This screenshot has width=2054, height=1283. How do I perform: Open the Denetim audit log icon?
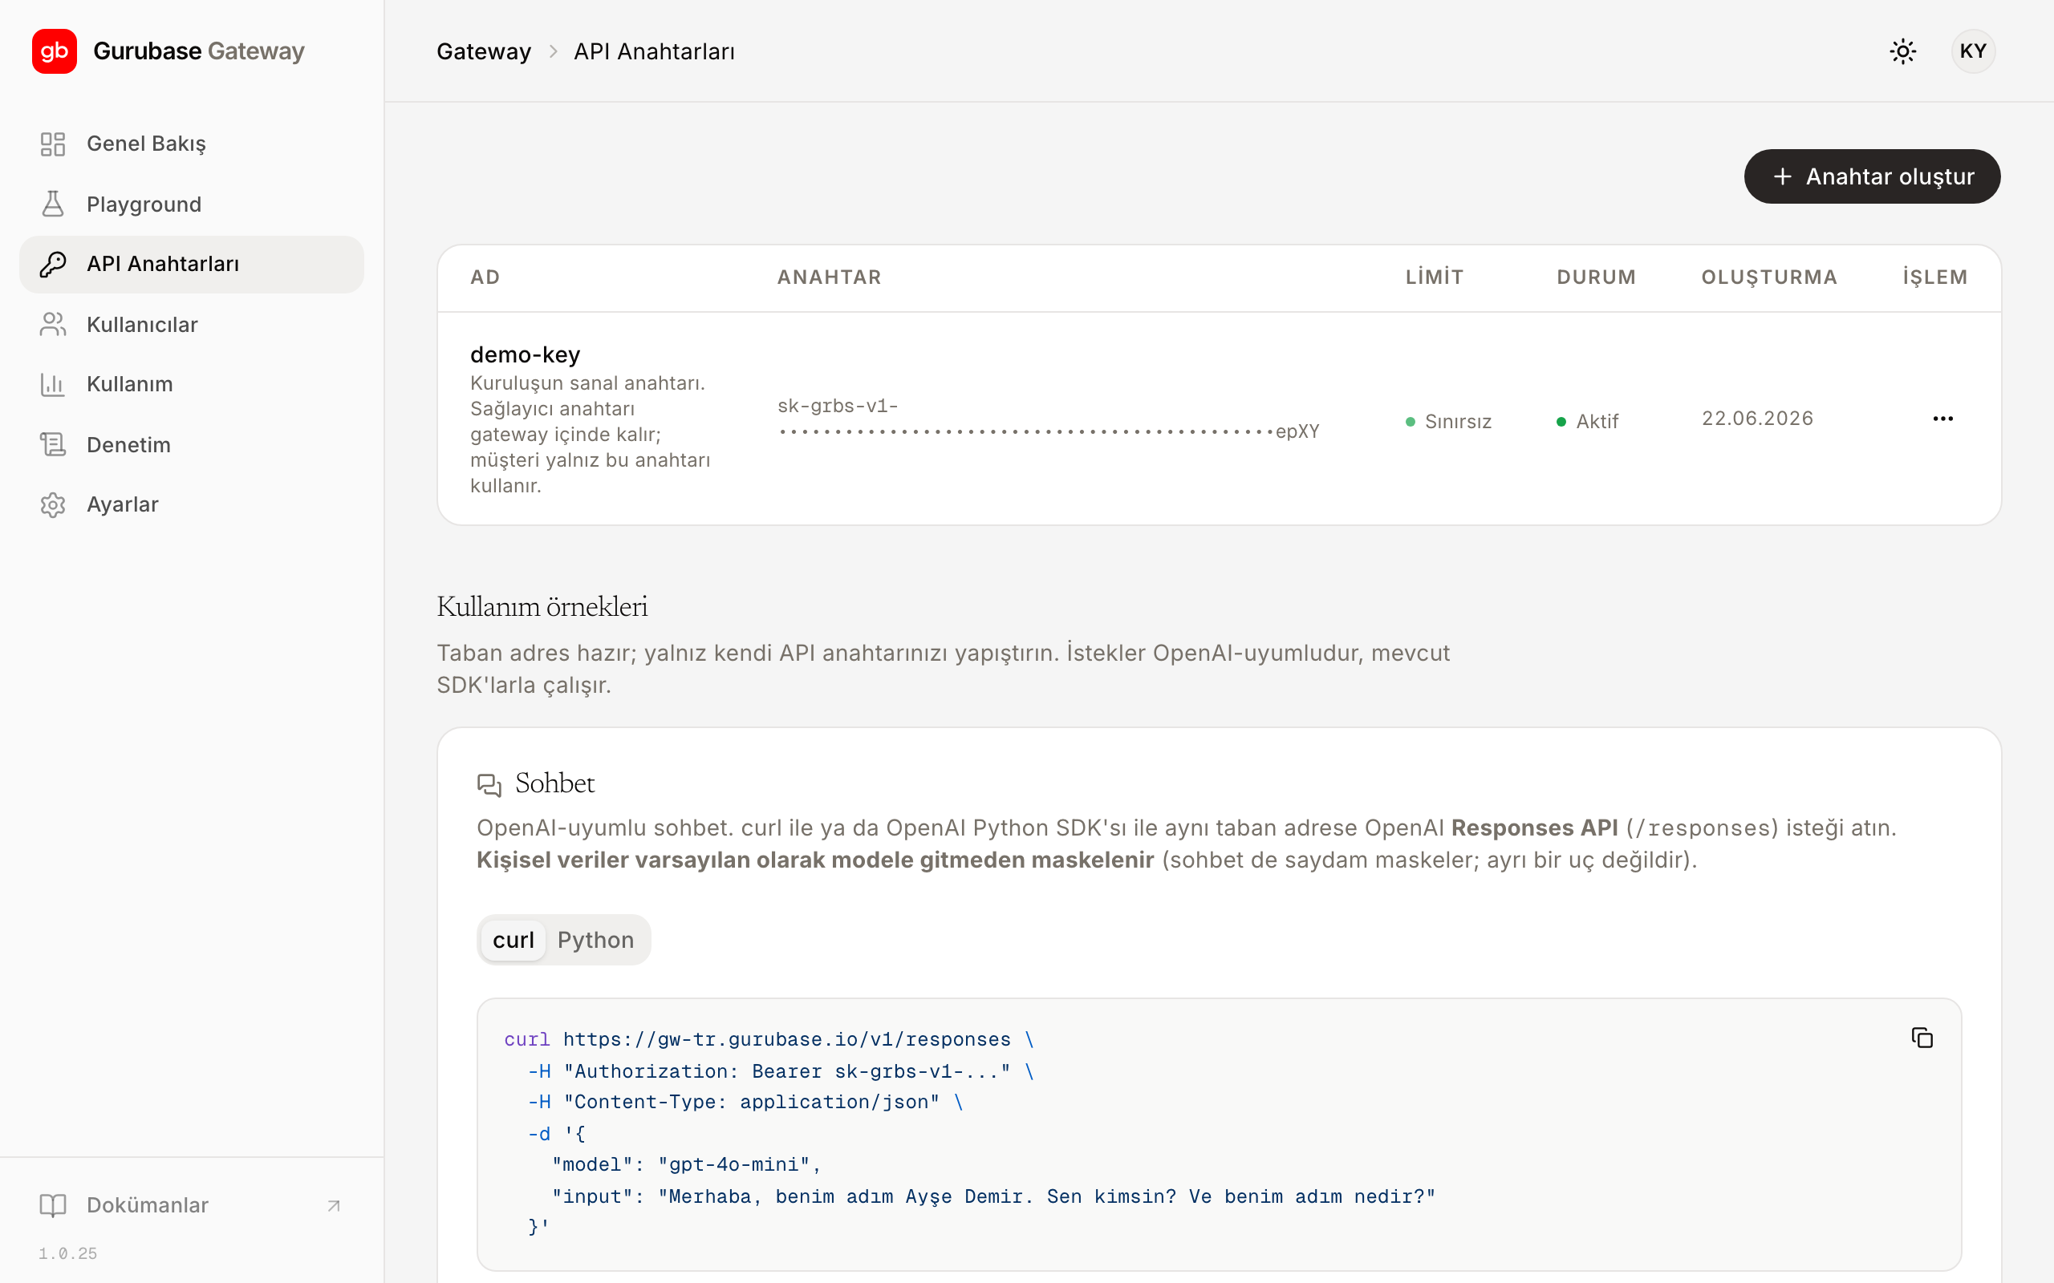point(53,444)
